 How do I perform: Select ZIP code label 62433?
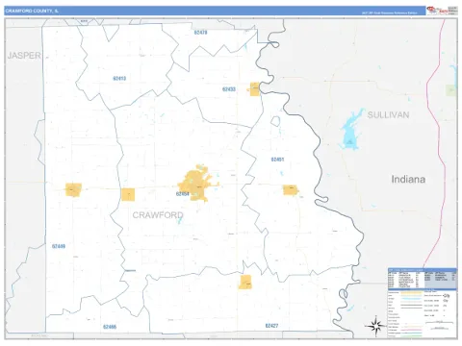point(229,89)
